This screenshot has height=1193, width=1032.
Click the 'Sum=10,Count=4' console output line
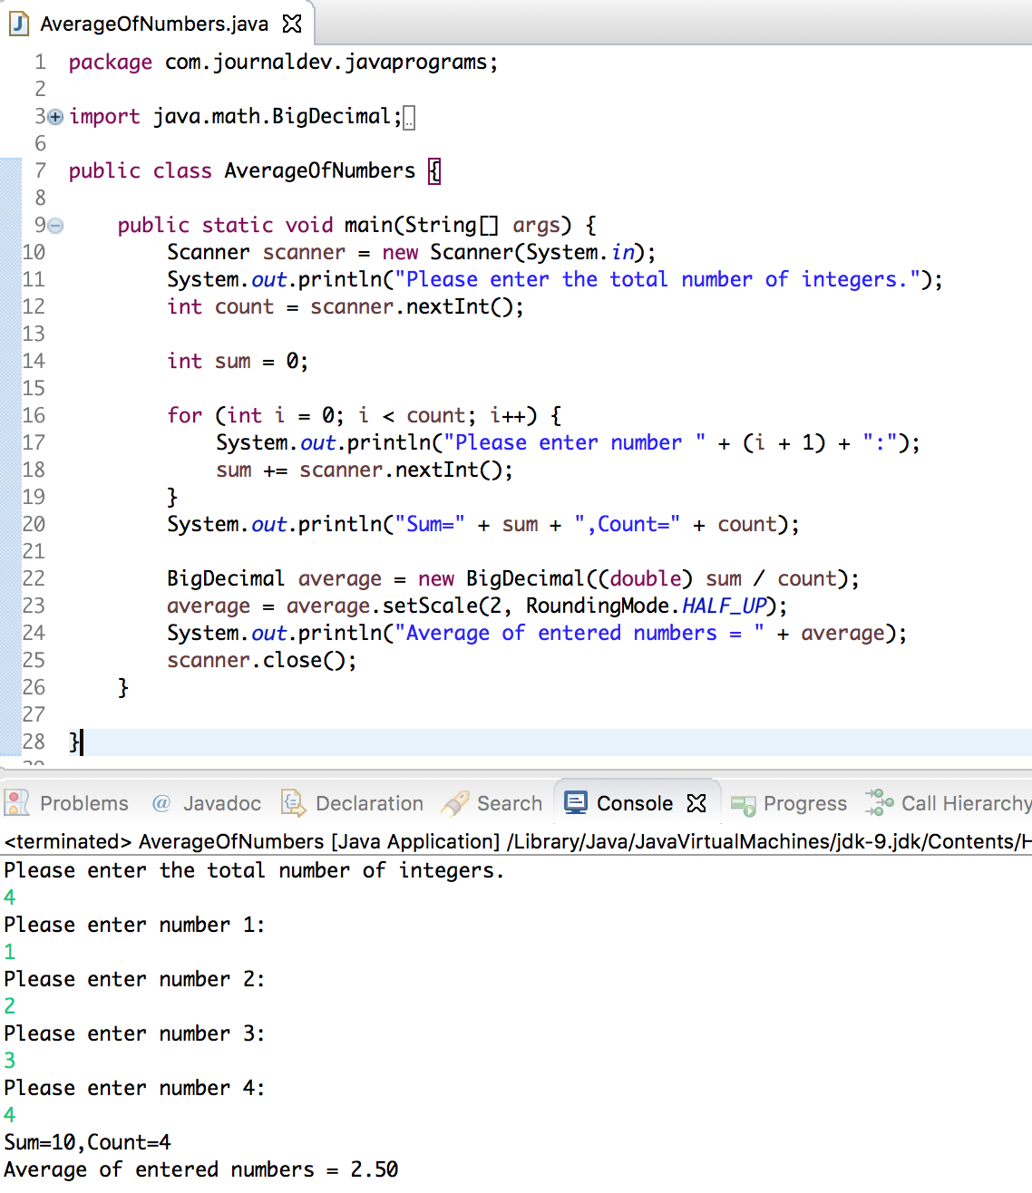[x=87, y=1142]
